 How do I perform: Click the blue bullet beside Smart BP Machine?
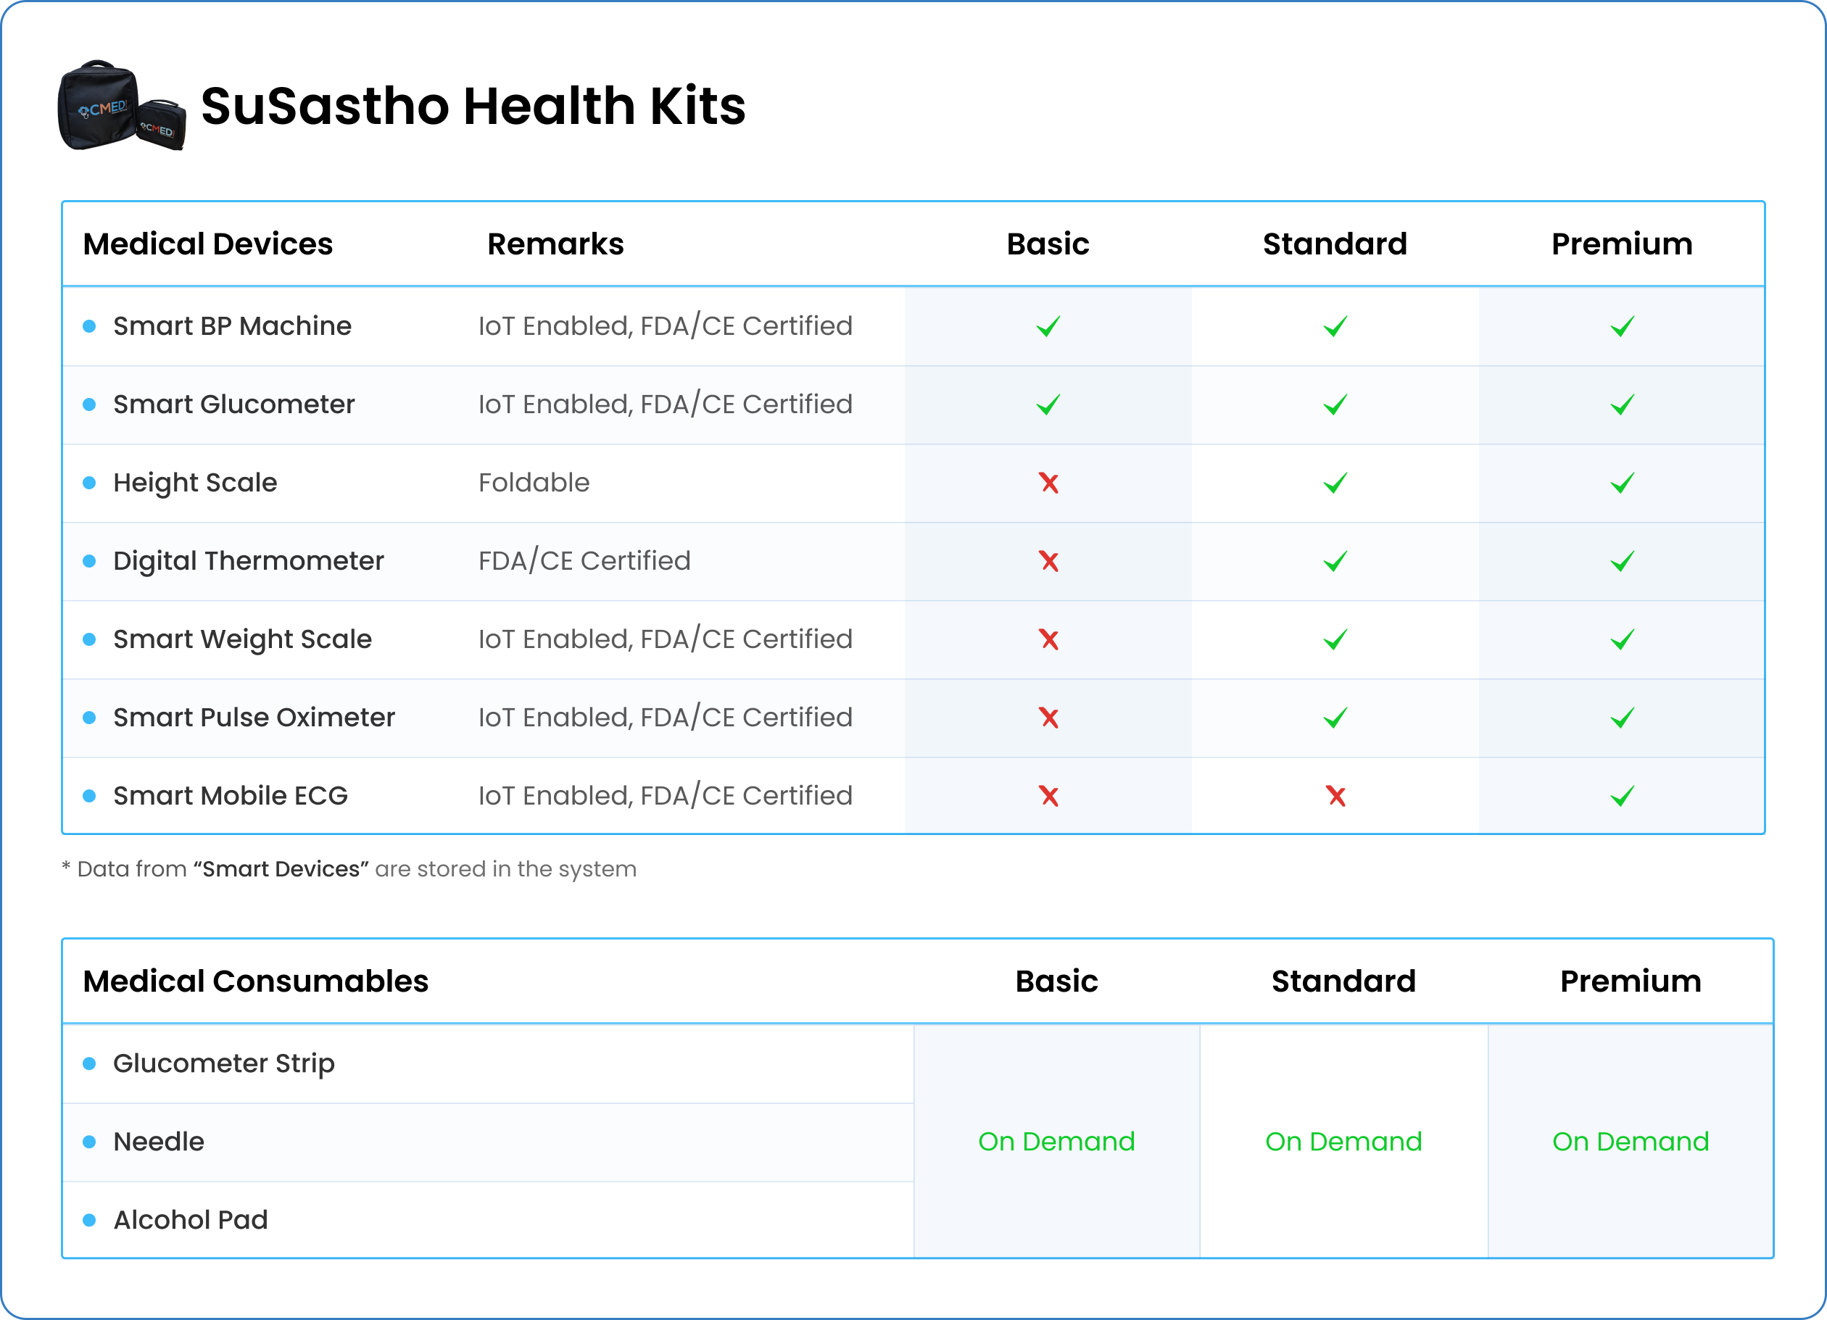coord(89,326)
